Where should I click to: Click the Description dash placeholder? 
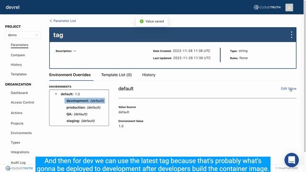click(x=75, y=51)
